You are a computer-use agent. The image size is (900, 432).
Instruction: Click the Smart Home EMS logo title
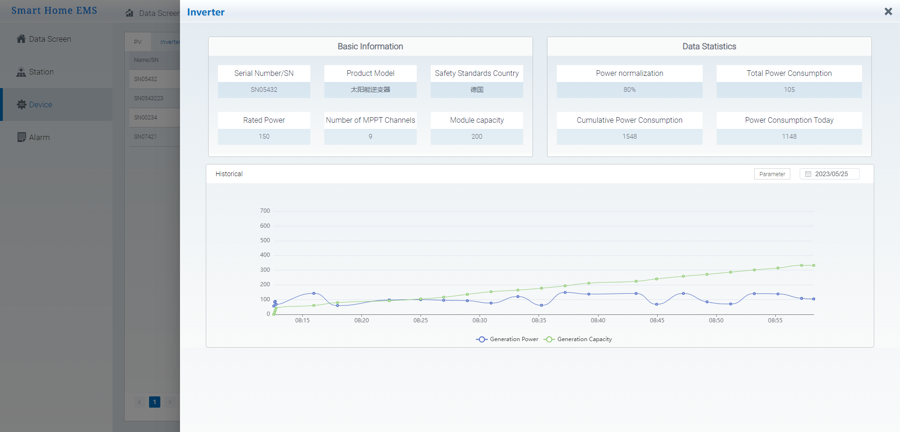(54, 11)
